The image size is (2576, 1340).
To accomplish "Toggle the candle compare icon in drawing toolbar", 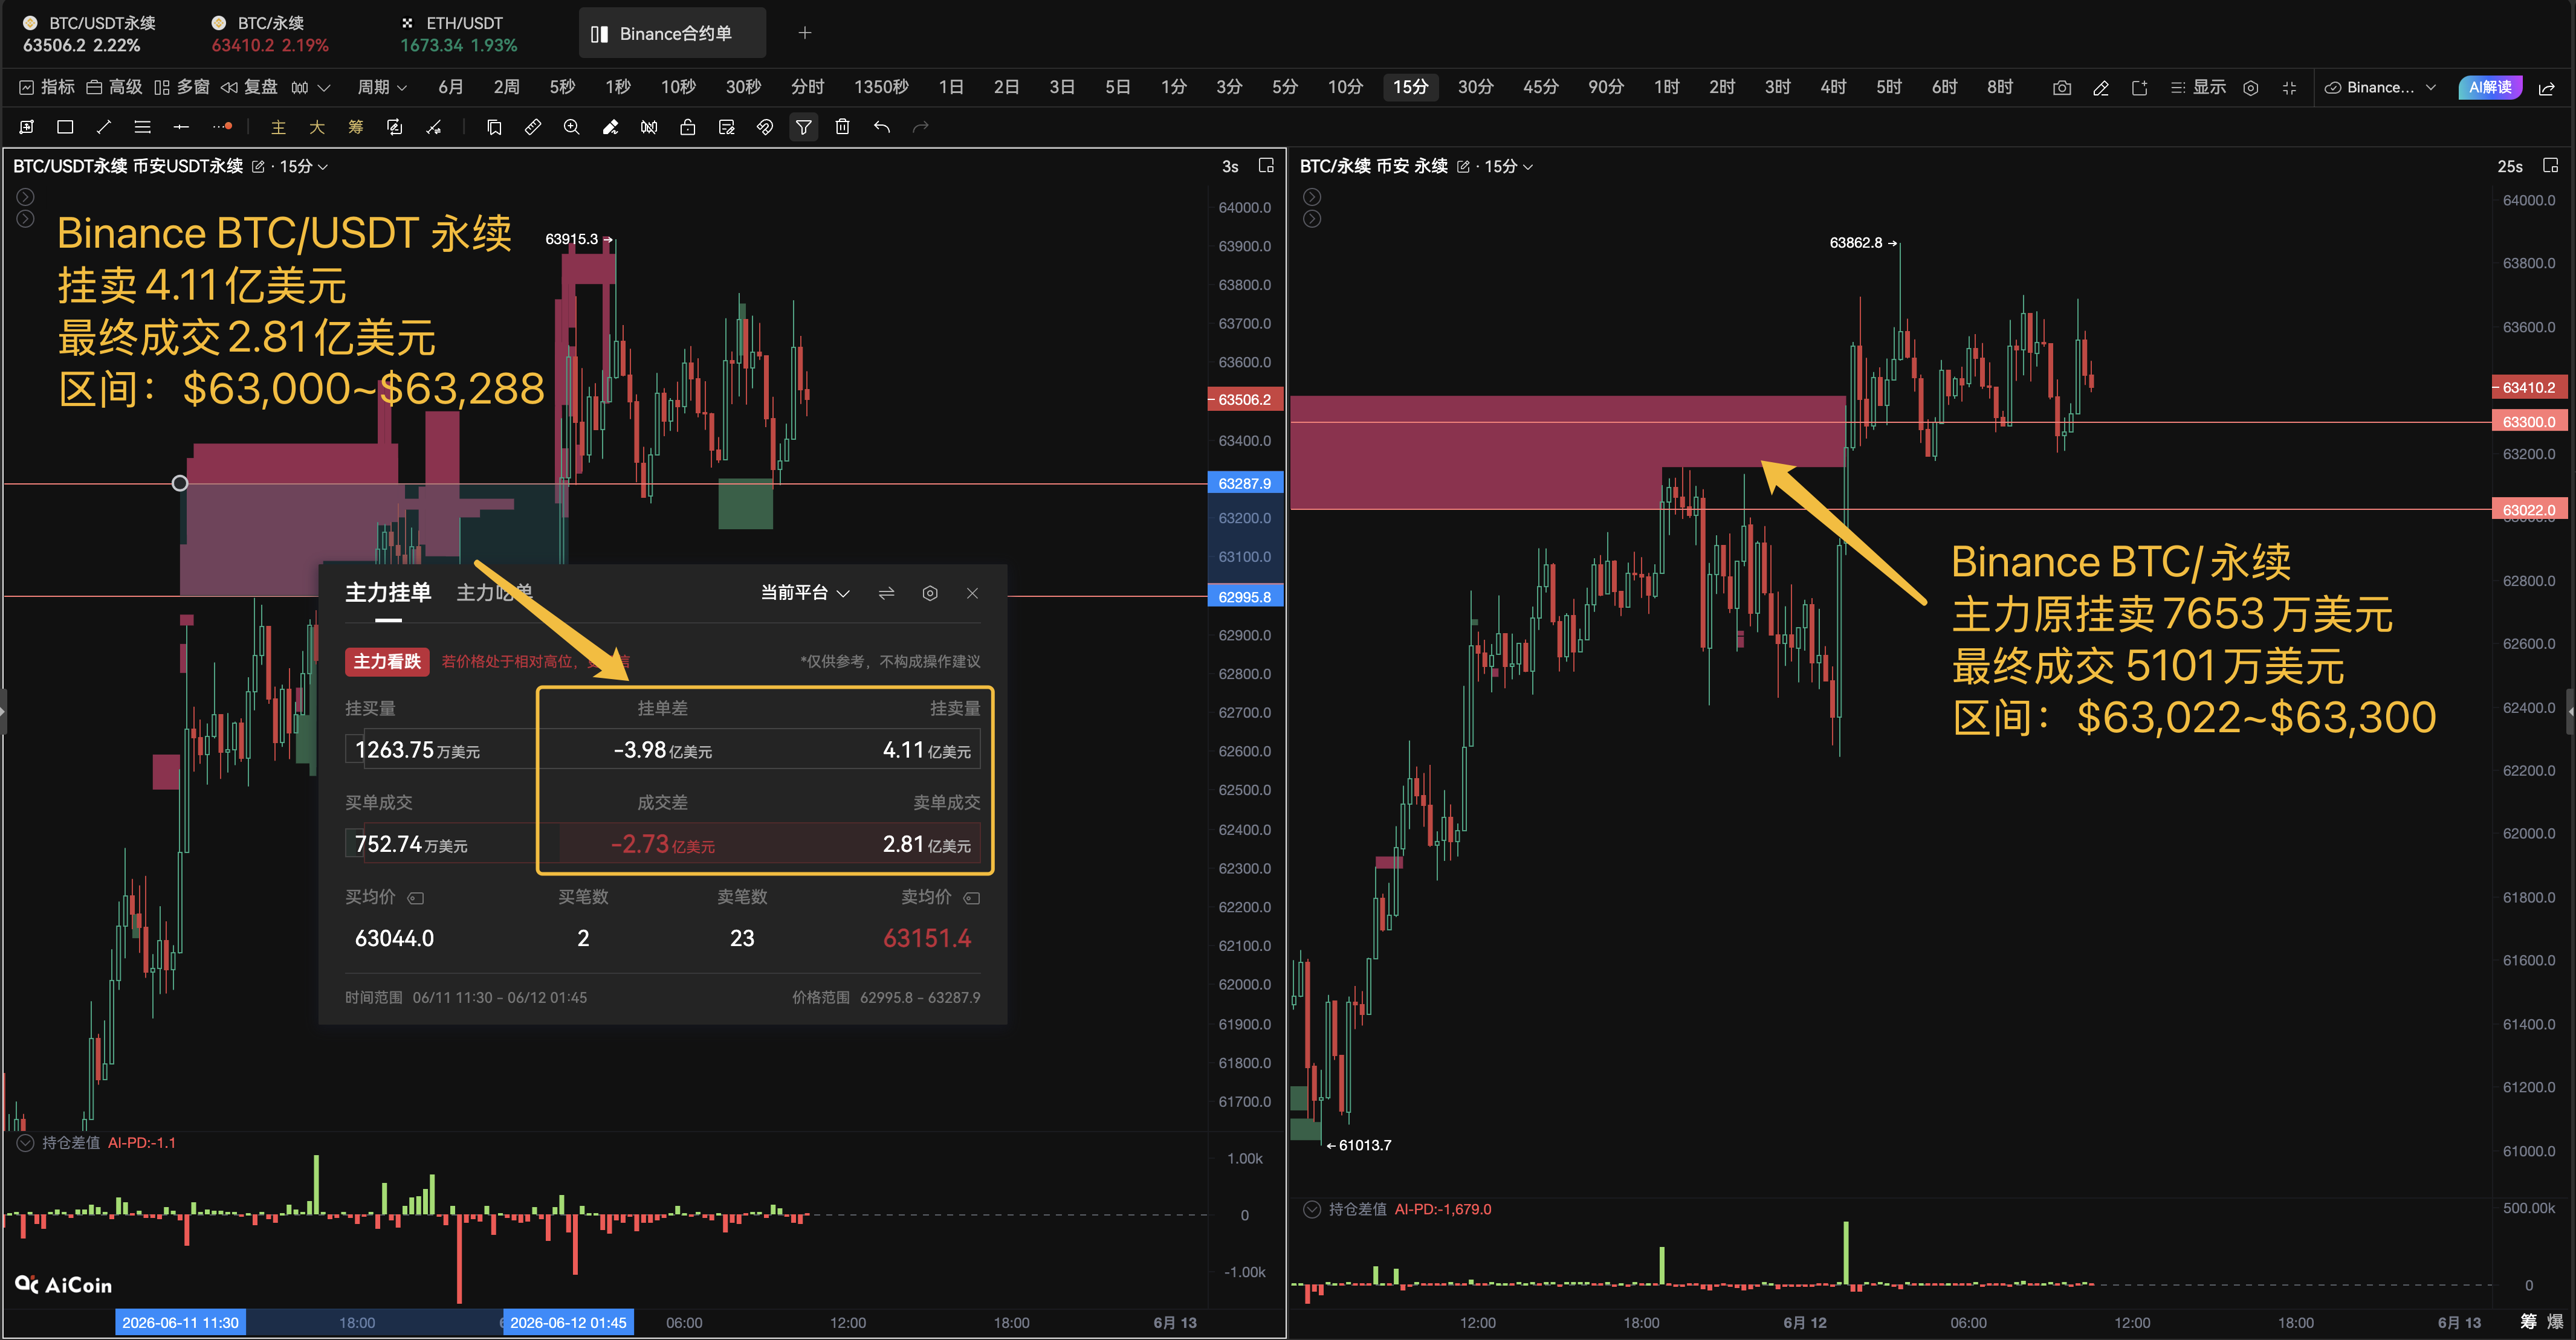I will tap(649, 127).
